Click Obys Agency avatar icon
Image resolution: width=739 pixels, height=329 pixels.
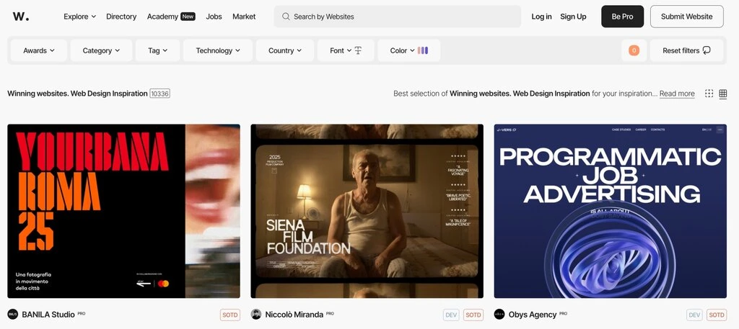pos(499,314)
